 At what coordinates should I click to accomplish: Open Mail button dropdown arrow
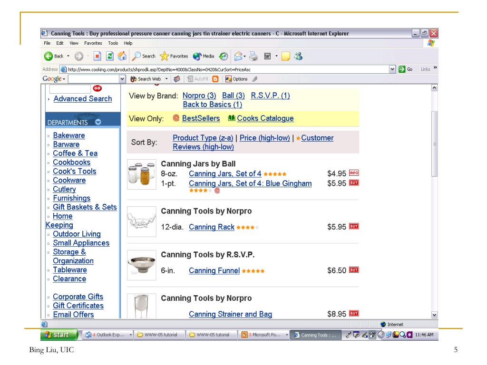pos(245,56)
